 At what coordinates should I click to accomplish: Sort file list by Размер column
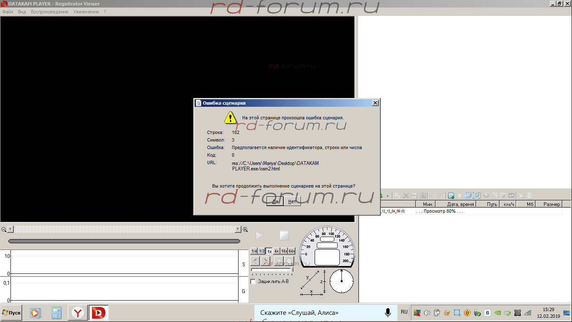pos(549,204)
